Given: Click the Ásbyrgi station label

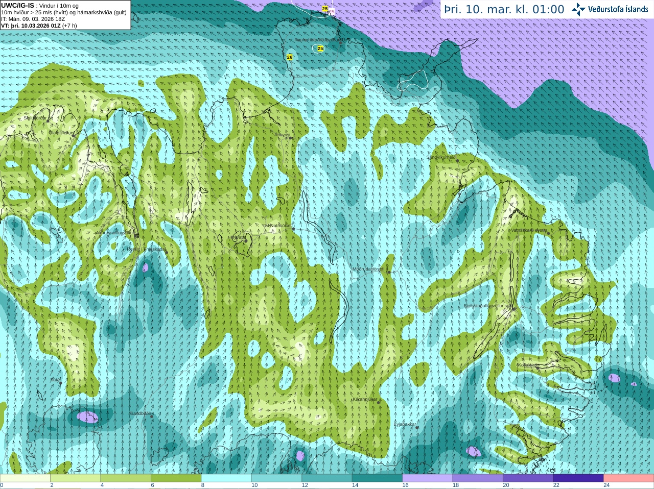Looking at the screenshot, I should [x=282, y=135].
